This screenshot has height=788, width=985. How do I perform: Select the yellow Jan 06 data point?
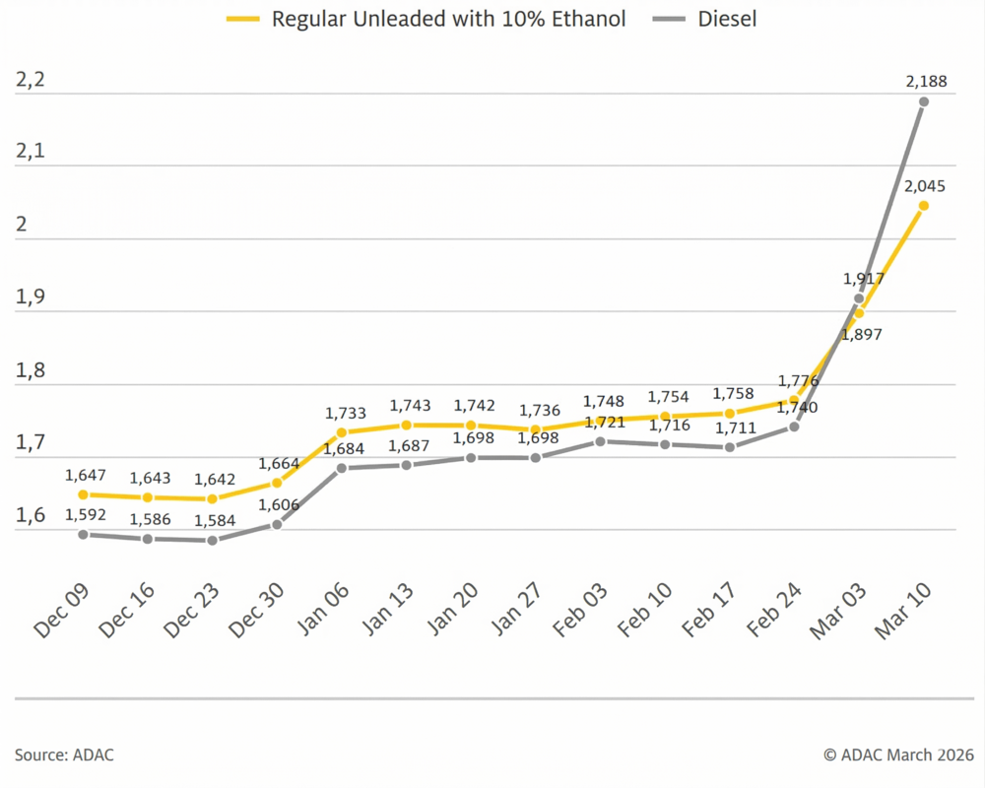(342, 432)
